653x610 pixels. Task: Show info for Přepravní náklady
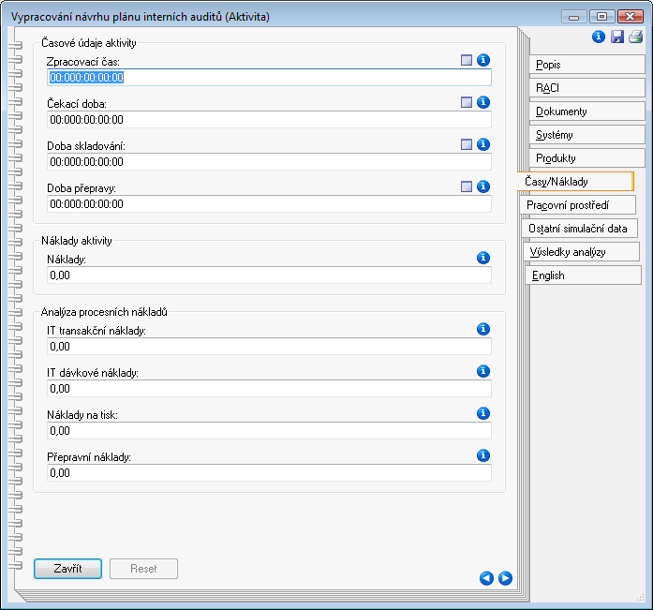[483, 455]
